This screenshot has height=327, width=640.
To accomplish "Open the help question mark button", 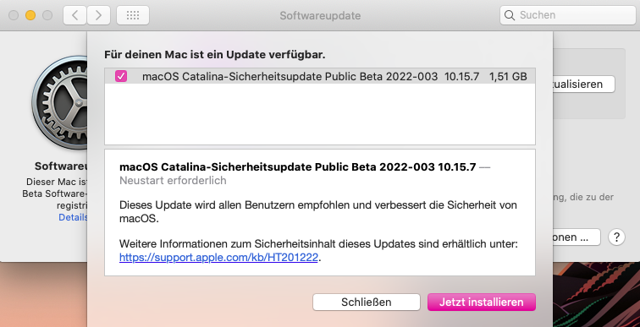I will click(616, 237).
